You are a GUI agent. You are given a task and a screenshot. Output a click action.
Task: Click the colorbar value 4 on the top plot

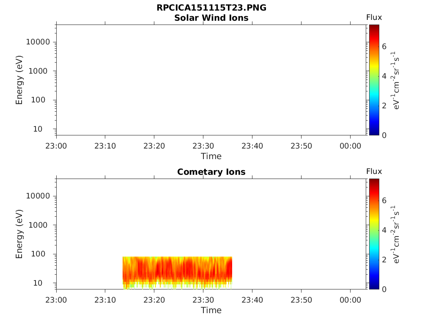coord(384,76)
